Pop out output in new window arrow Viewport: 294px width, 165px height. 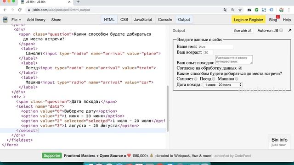coord(290,30)
